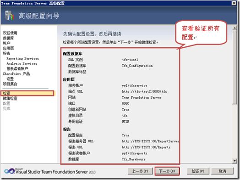Click the wizard server icon in header

tap(10, 16)
